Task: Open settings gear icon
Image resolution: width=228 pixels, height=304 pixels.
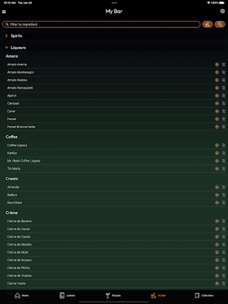Action: click(222, 11)
